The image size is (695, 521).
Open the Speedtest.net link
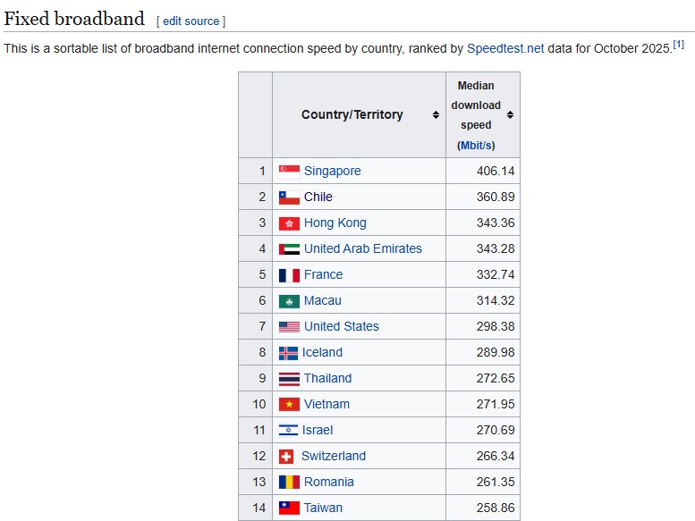505,48
